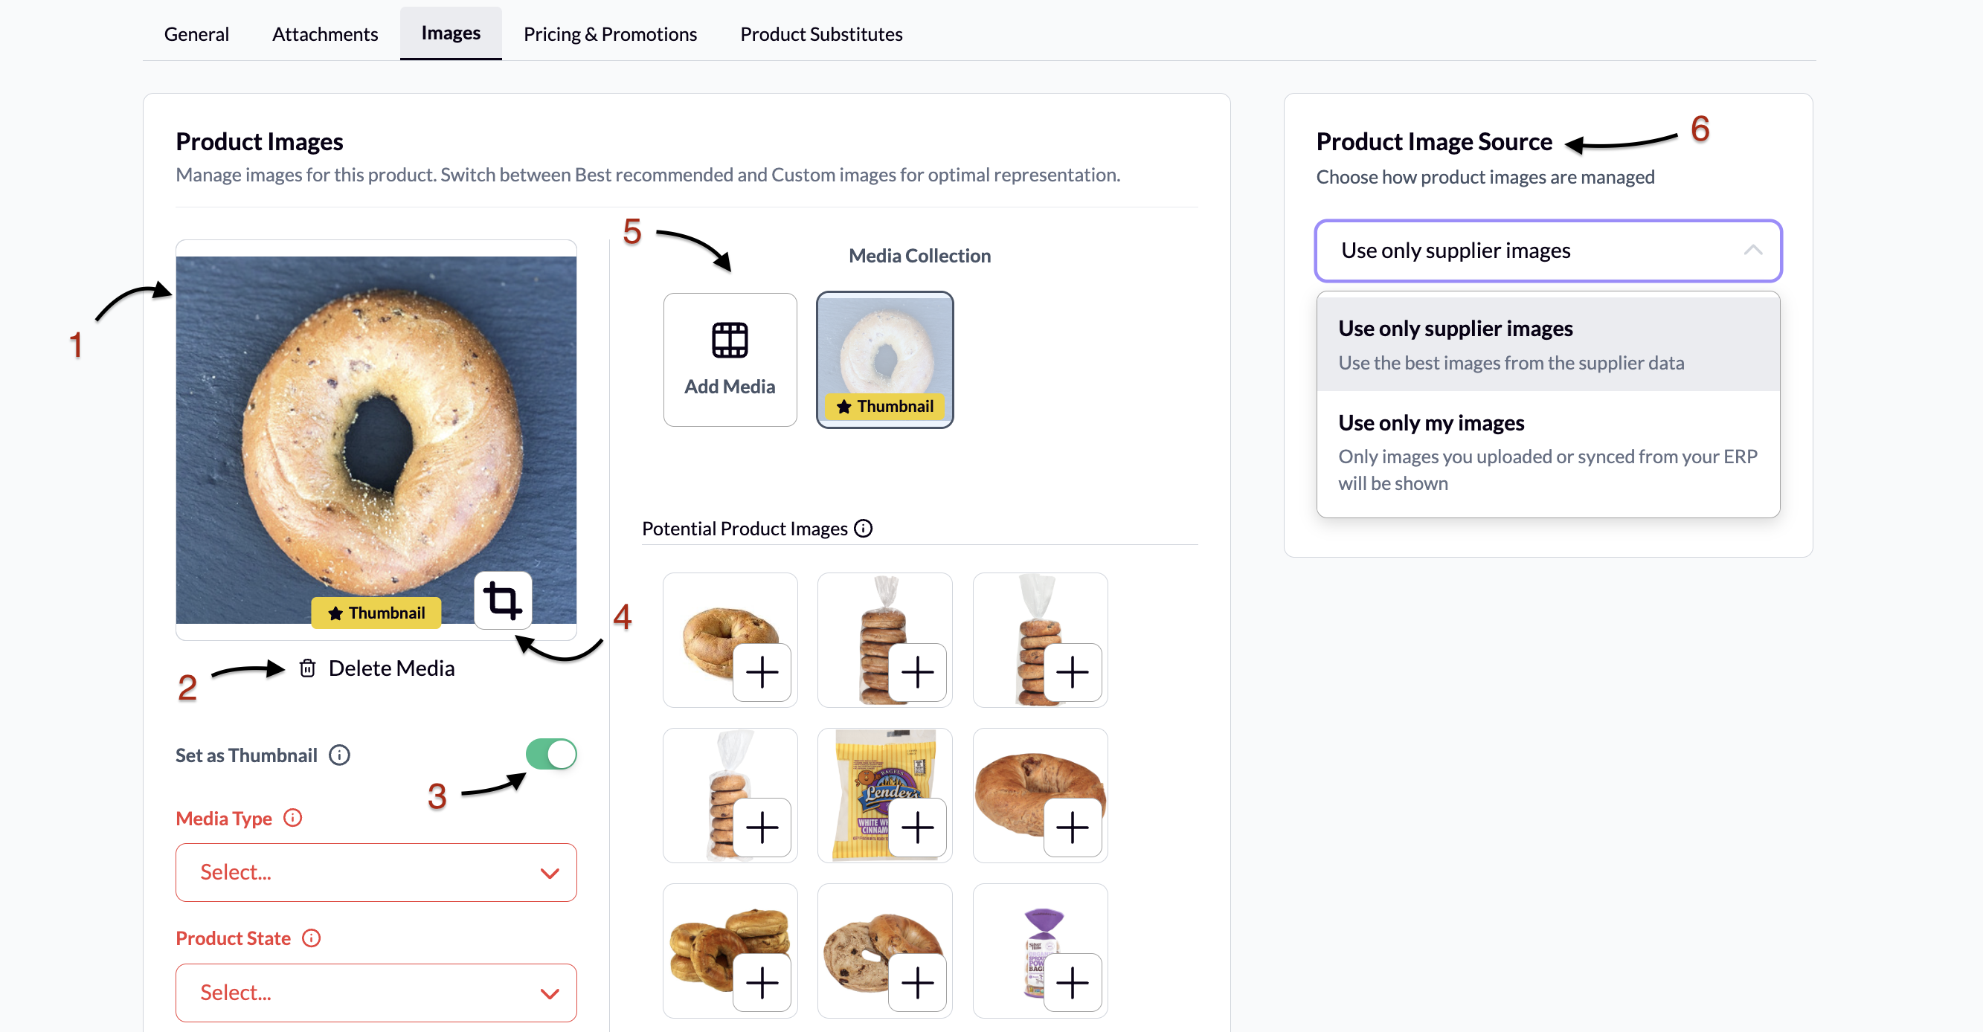Add the purple-capped bagel bag image
The image size is (1983, 1032).
pyautogui.click(x=1073, y=983)
